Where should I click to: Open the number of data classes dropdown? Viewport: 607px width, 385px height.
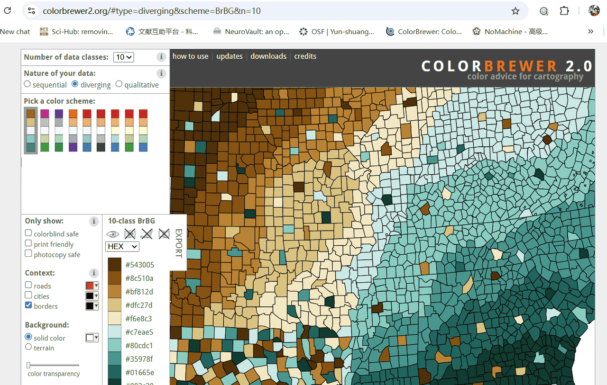[123, 57]
